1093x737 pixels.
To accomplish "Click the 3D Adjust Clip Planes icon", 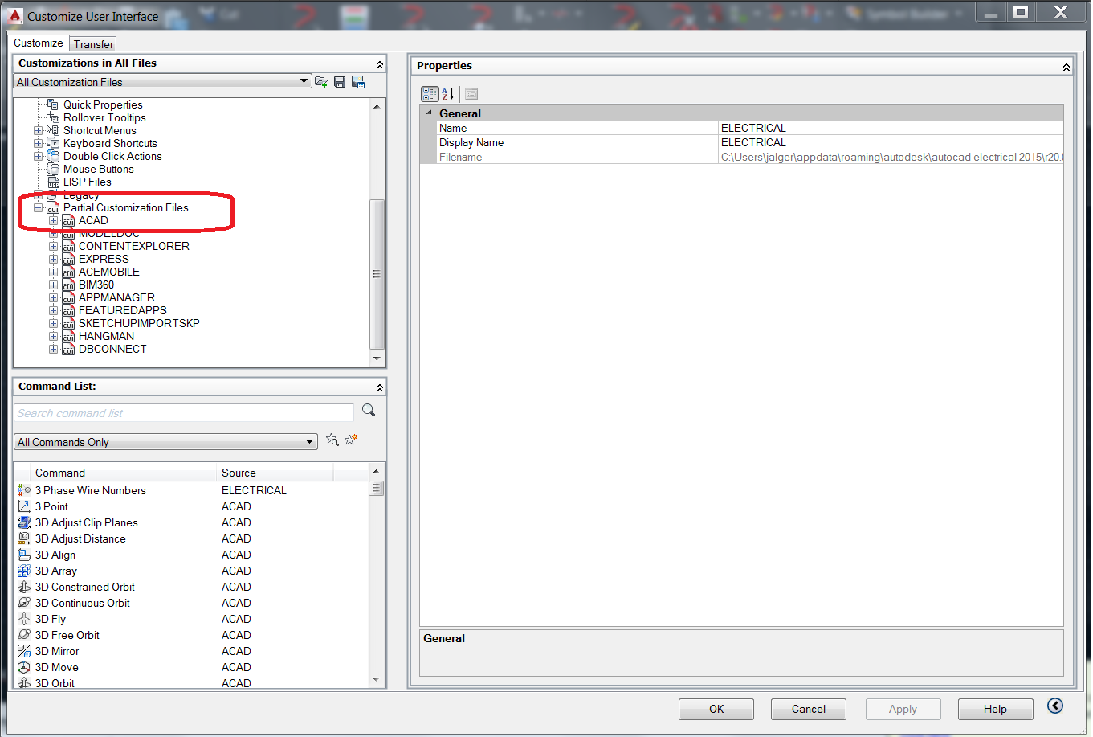I will click(x=24, y=522).
